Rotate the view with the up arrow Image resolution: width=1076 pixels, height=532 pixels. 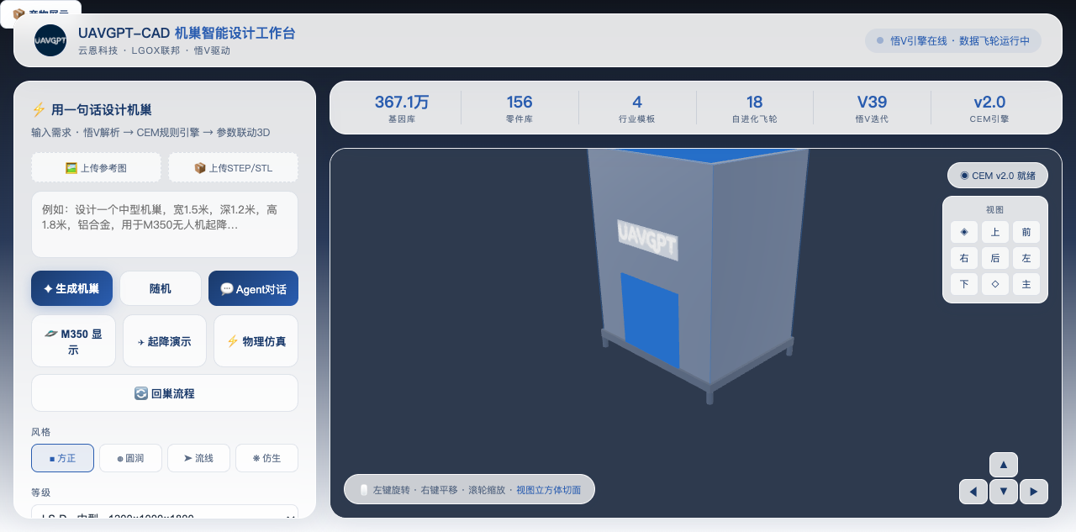click(1004, 465)
